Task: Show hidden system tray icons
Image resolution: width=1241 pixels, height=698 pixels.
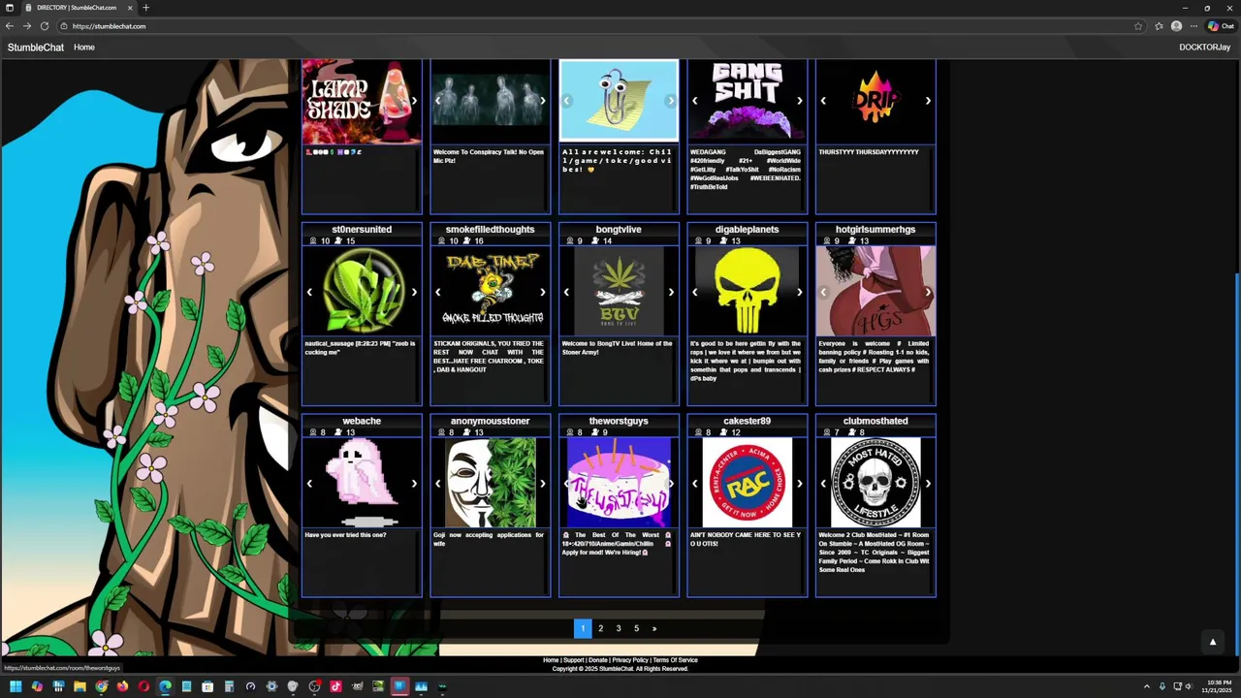Action: 1147,686
